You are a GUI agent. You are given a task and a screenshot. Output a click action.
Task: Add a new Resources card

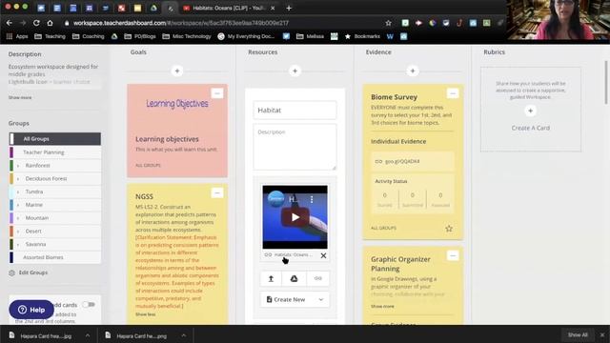295,71
